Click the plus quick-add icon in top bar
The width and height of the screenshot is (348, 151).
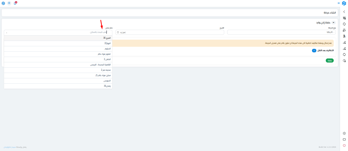(9, 3)
